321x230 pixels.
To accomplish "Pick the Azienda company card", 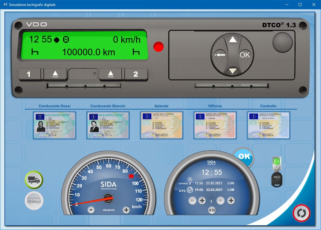I will point(161,125).
